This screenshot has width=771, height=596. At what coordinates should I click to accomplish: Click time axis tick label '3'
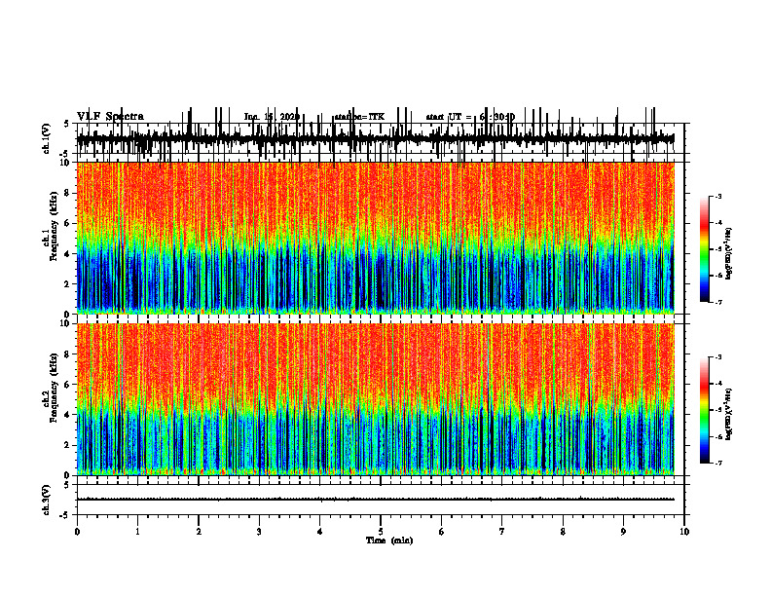(x=259, y=532)
